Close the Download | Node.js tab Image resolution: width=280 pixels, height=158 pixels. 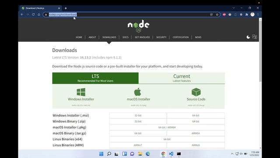point(59,8)
